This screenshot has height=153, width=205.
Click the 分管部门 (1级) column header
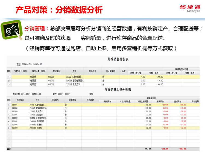point(20,71)
